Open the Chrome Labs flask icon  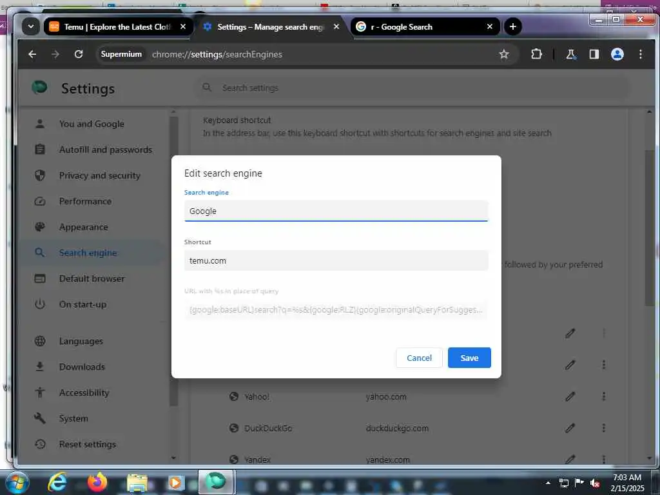click(571, 54)
